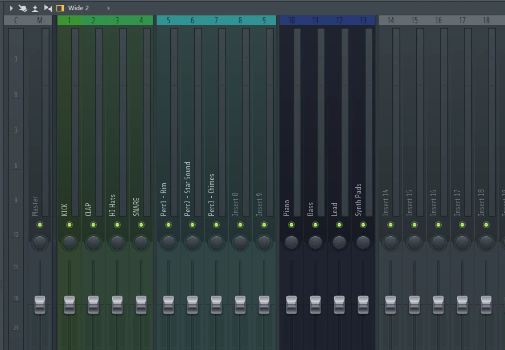Click the extra mixer track properties icon
505x350 pixels.
click(48, 8)
